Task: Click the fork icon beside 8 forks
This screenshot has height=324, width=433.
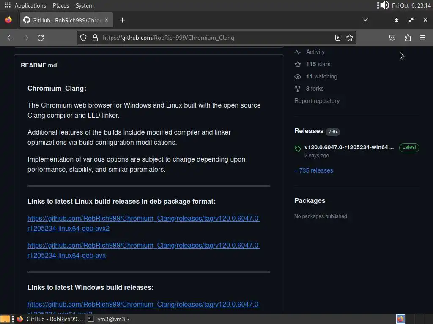Action: [297, 89]
